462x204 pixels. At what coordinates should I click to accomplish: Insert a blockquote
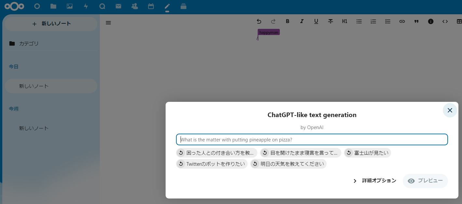[x=416, y=21]
